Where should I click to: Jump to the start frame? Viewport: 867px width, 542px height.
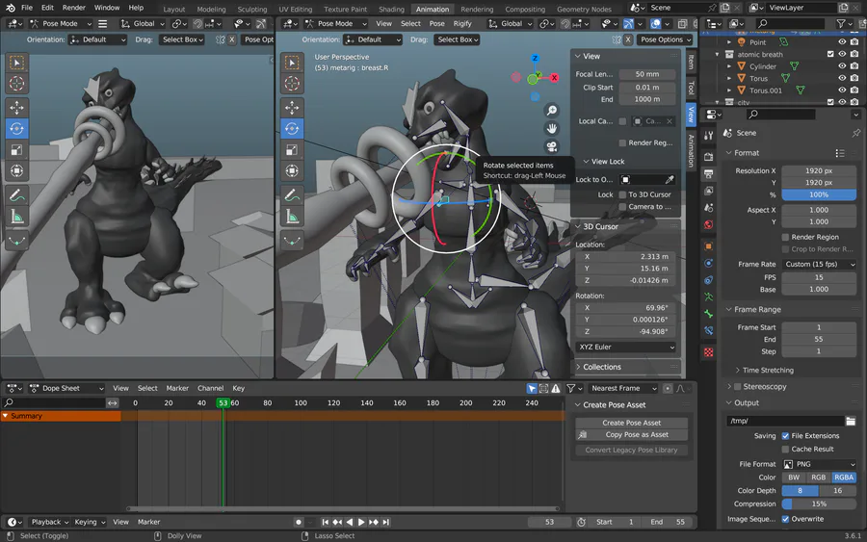[326, 522]
